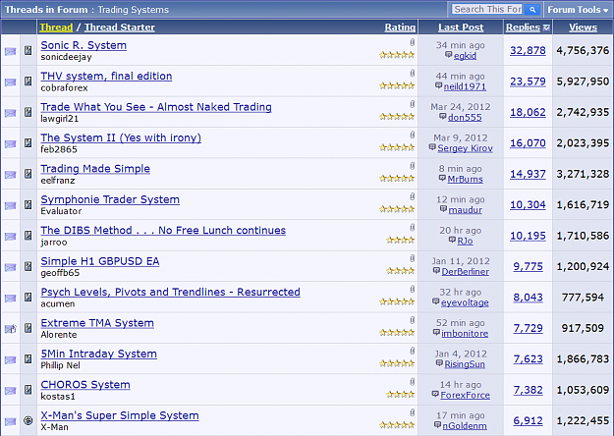The image size is (614, 436).
Task: Go to last post icon by ForexForce
Action: 435,395
